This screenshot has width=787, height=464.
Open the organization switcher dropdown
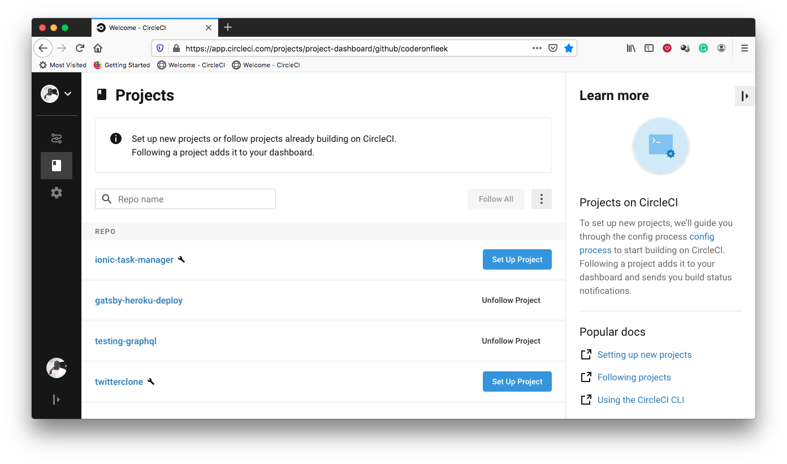click(57, 94)
